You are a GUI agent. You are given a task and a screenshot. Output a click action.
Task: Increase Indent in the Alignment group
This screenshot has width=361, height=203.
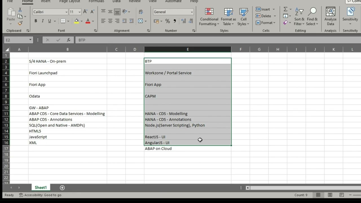tap(132, 21)
